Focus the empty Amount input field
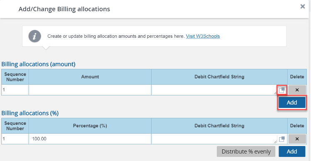This screenshot has height=161, width=311. (x=90, y=90)
